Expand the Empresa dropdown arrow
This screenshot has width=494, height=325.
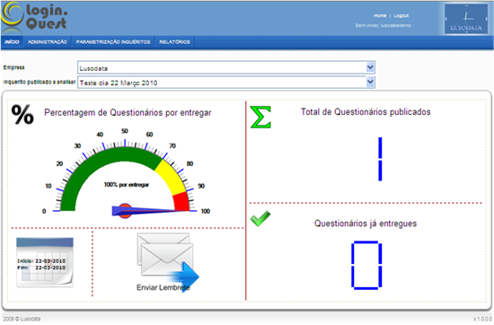pos(370,67)
